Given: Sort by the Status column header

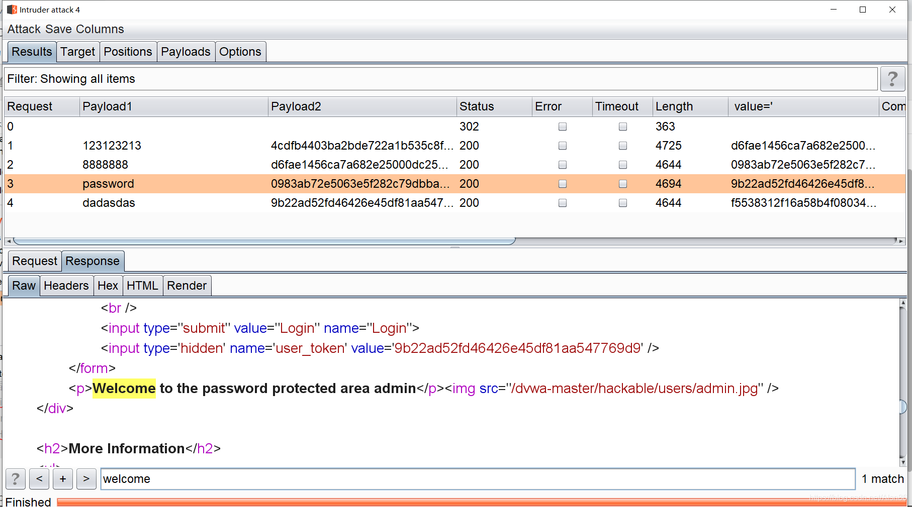Looking at the screenshot, I should [494, 106].
